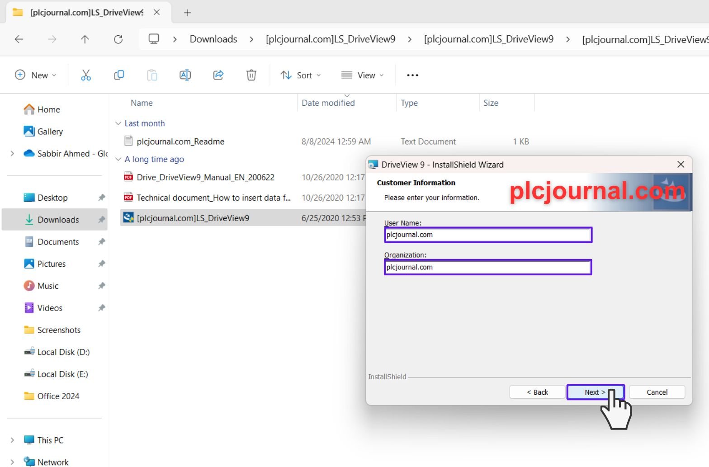709x467 pixels.
Task: Open Music in the navigation pane
Action: pyautogui.click(x=41, y=286)
